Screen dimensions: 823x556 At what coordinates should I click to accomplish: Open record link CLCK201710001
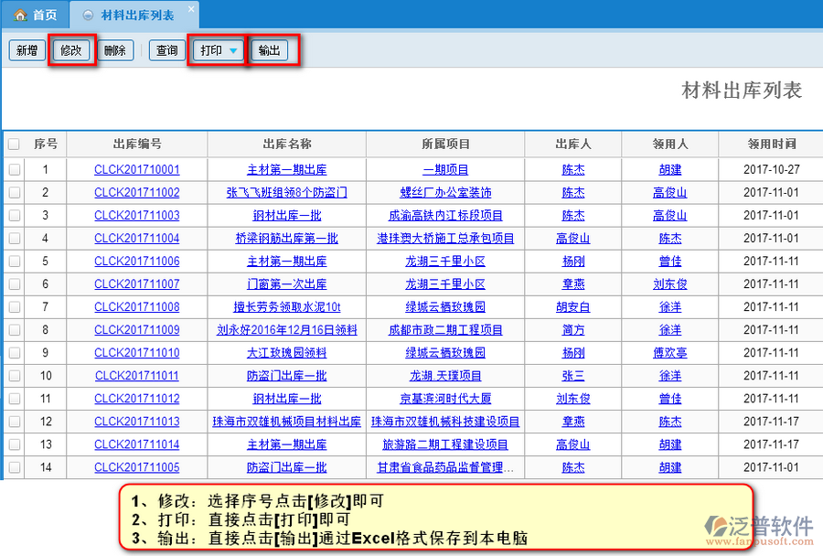click(137, 169)
